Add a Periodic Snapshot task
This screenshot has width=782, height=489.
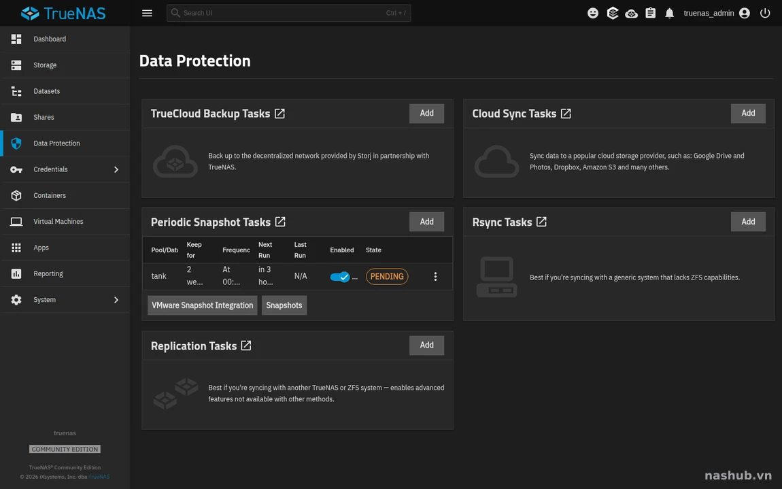point(426,222)
